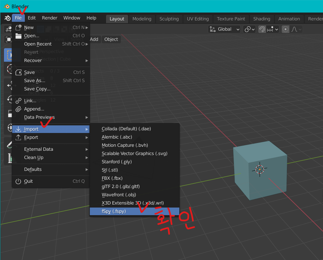Choose Alembic (.abc) import
Viewport: 323px width, 260px height.
[134, 137]
